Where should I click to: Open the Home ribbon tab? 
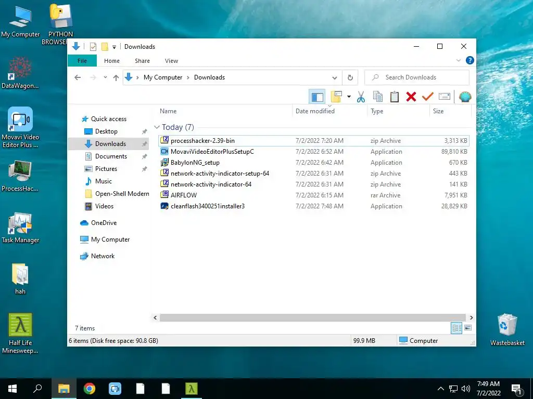pyautogui.click(x=112, y=61)
